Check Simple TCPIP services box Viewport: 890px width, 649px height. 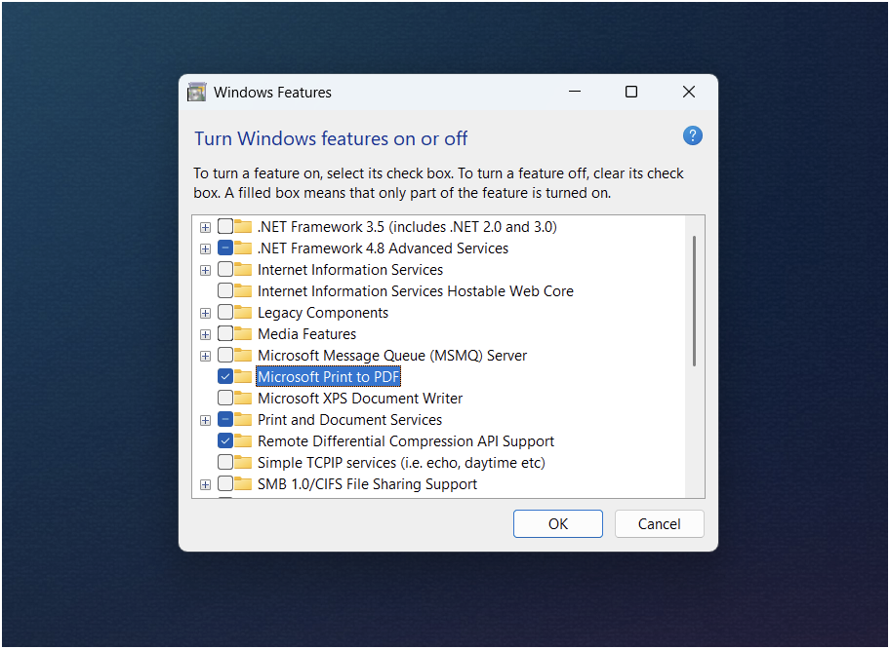coord(225,463)
